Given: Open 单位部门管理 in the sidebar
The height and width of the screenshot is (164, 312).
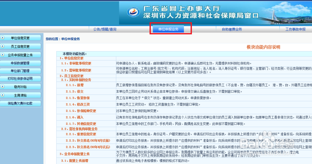Looking at the screenshot, I should (x=20, y=71).
